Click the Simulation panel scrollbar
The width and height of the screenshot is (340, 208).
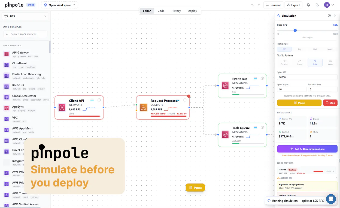point(339,161)
